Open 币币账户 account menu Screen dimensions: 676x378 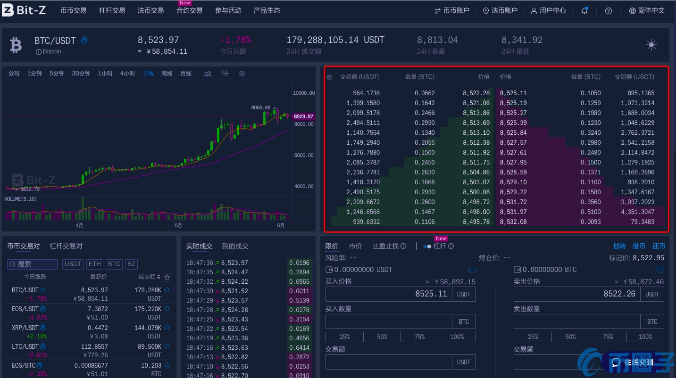[x=452, y=10]
